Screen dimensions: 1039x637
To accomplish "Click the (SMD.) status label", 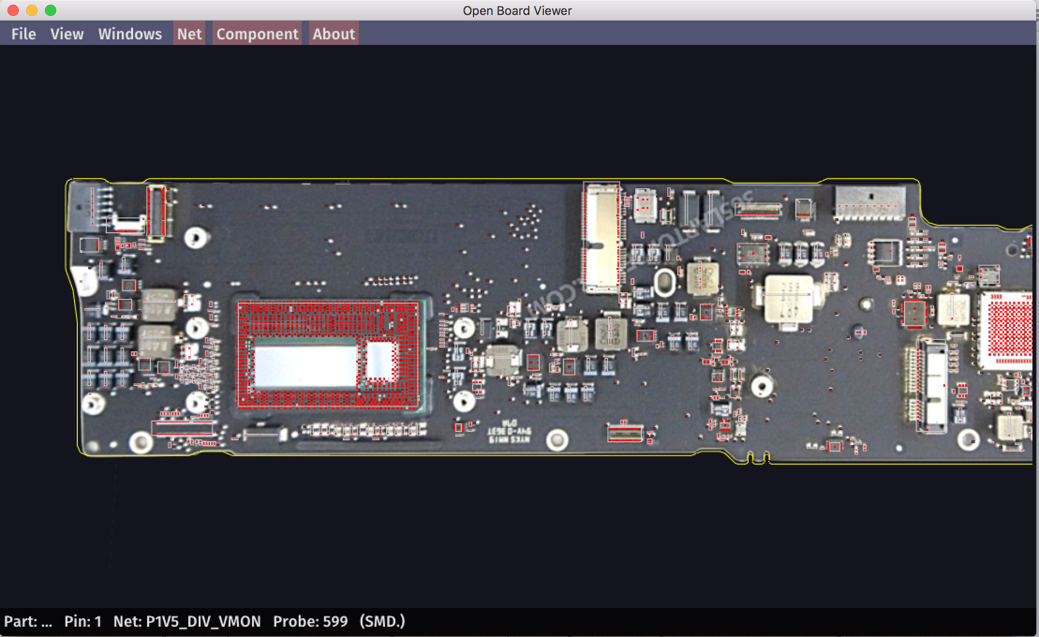I will [x=382, y=622].
